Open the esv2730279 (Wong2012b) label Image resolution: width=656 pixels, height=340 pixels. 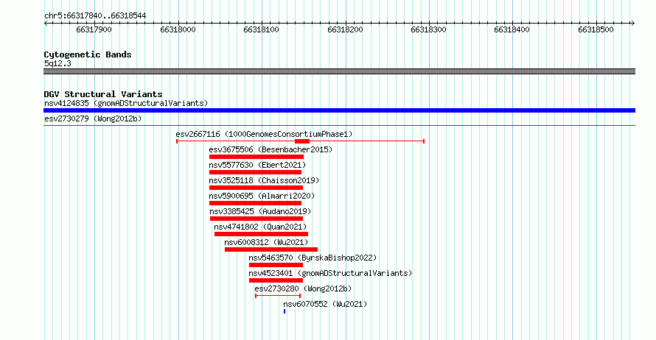(93, 118)
